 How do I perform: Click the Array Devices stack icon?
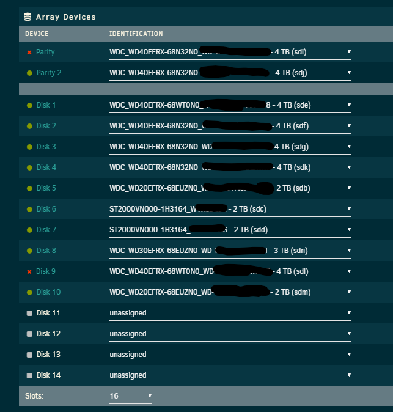click(x=28, y=17)
